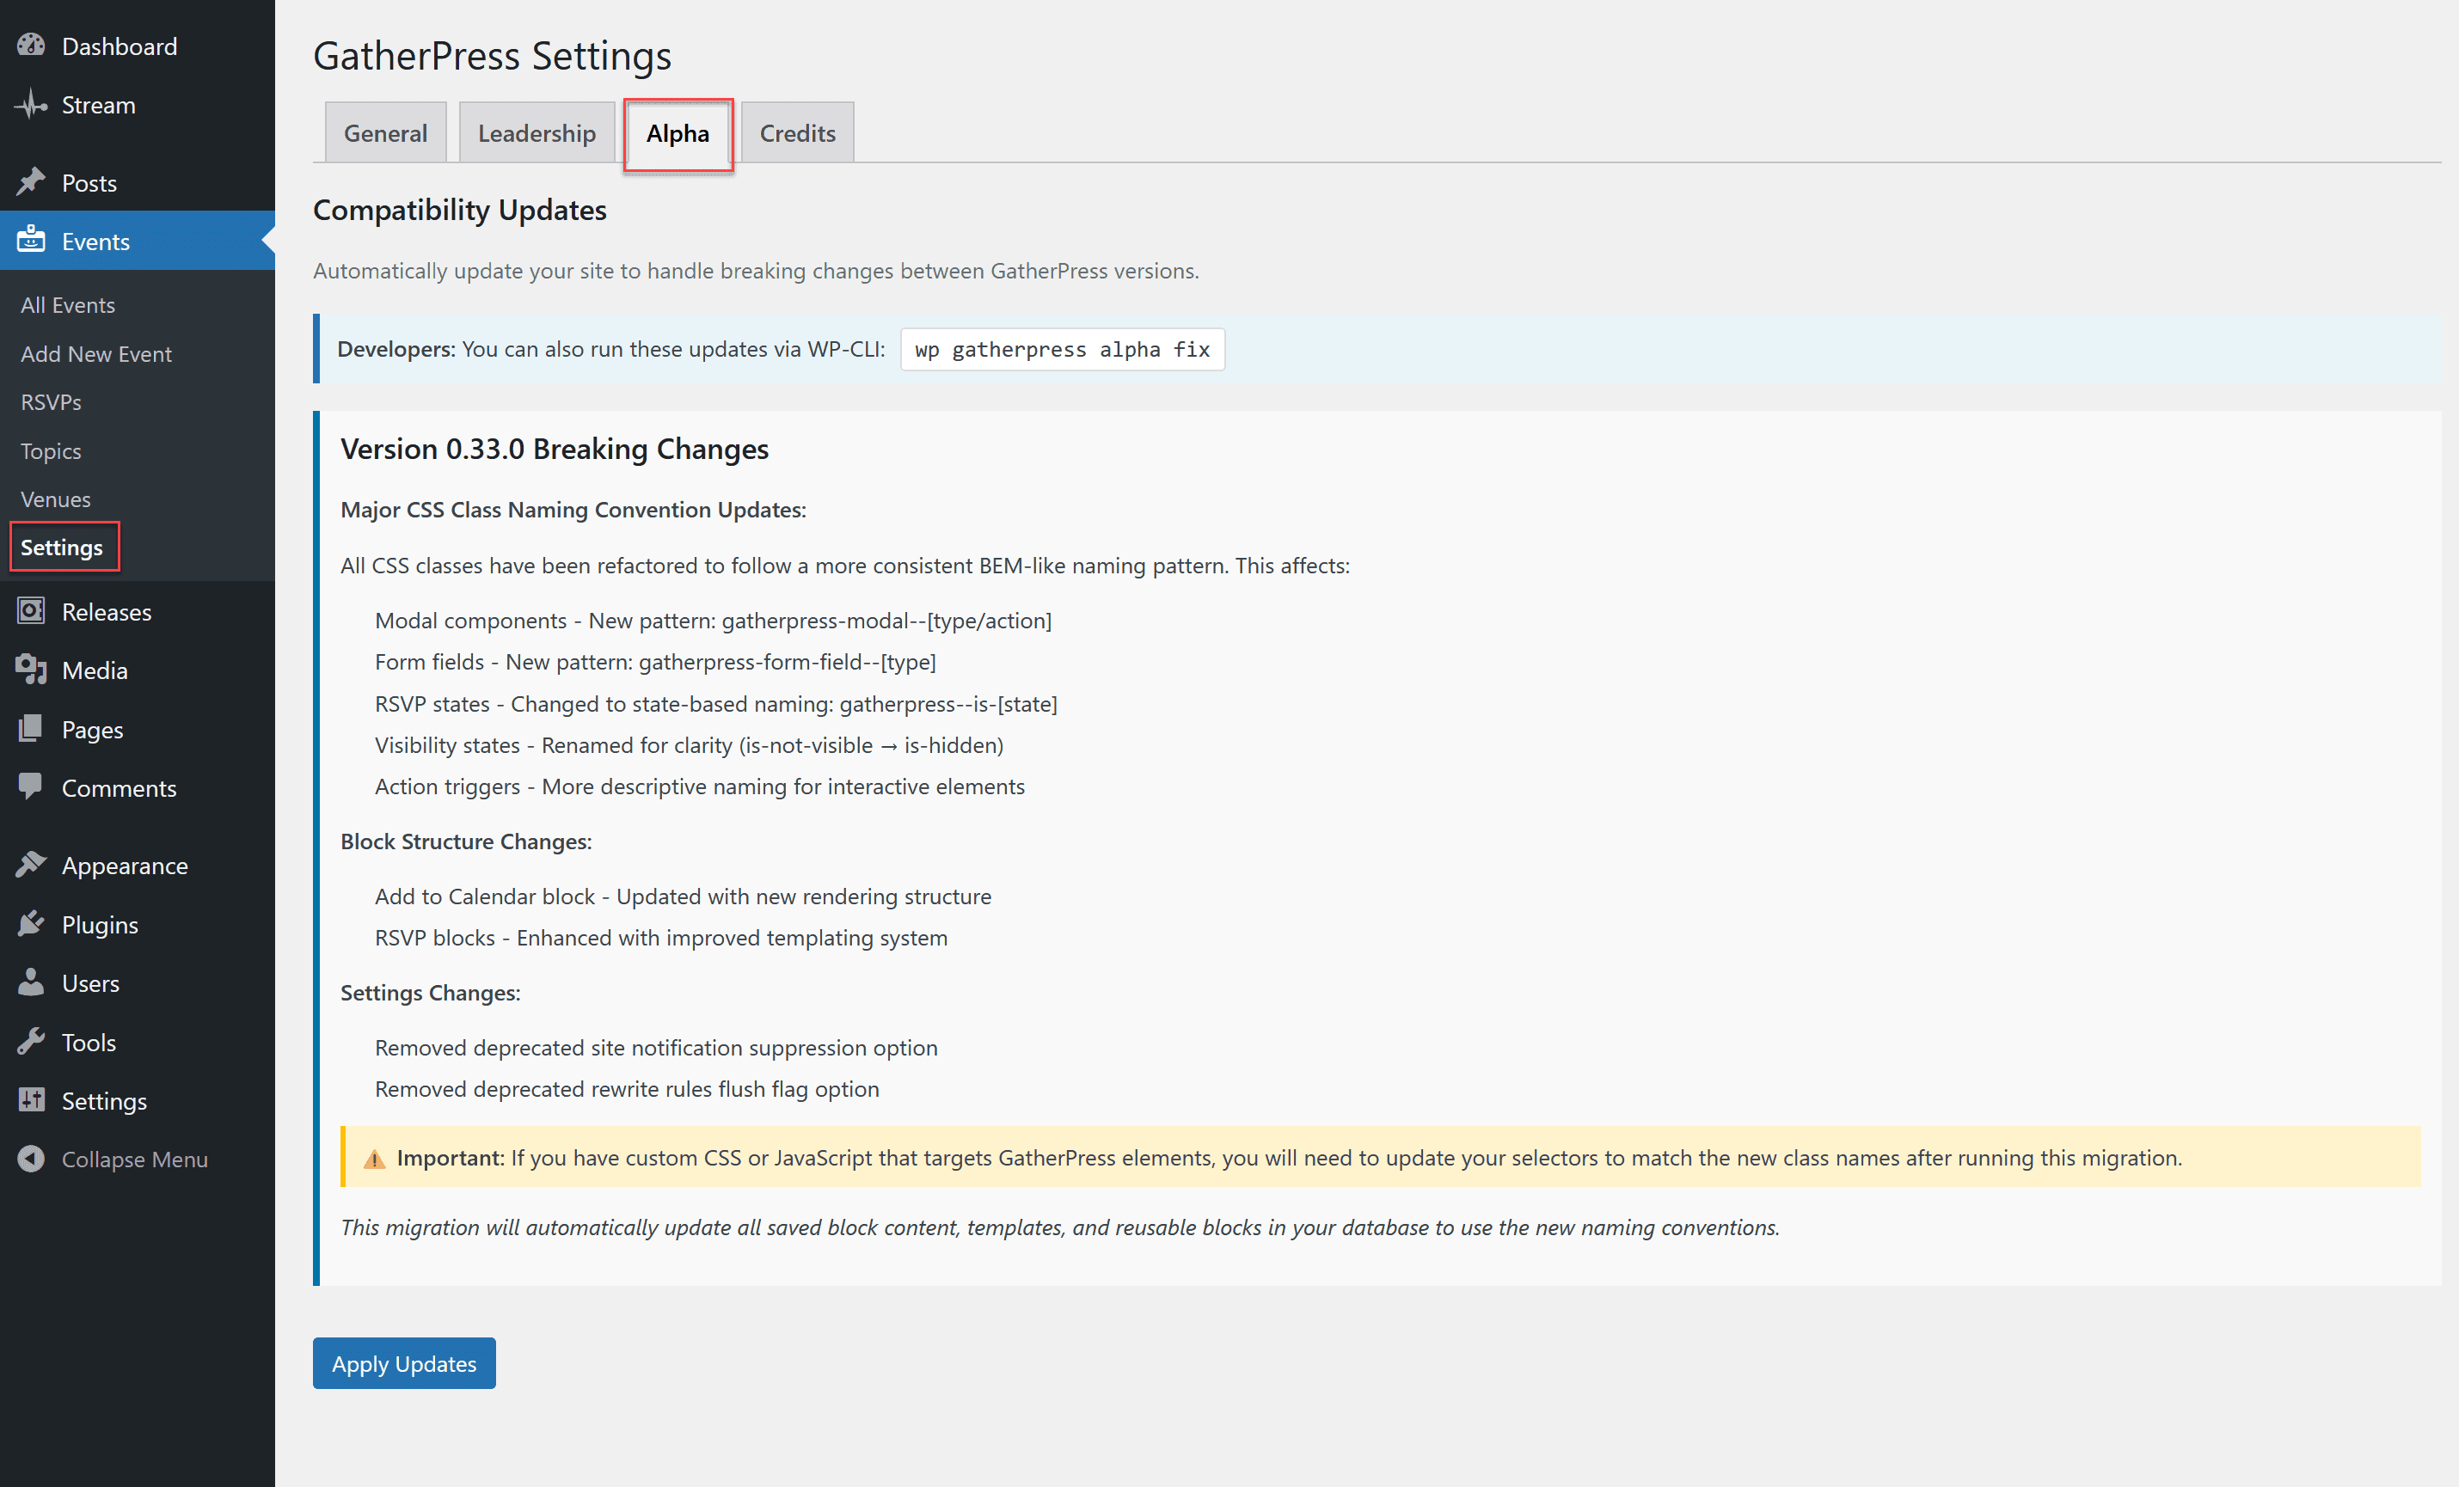Open the Venues submenu link

[56, 498]
